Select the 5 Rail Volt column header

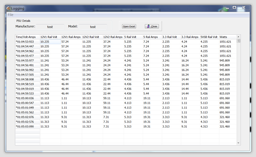(x=133, y=37)
